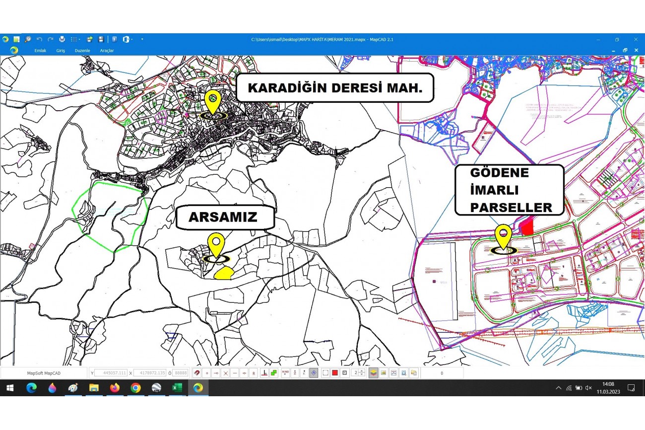Click the save (floppy disk) icon
Viewport: 645px width, 430px height.
[x=101, y=39]
